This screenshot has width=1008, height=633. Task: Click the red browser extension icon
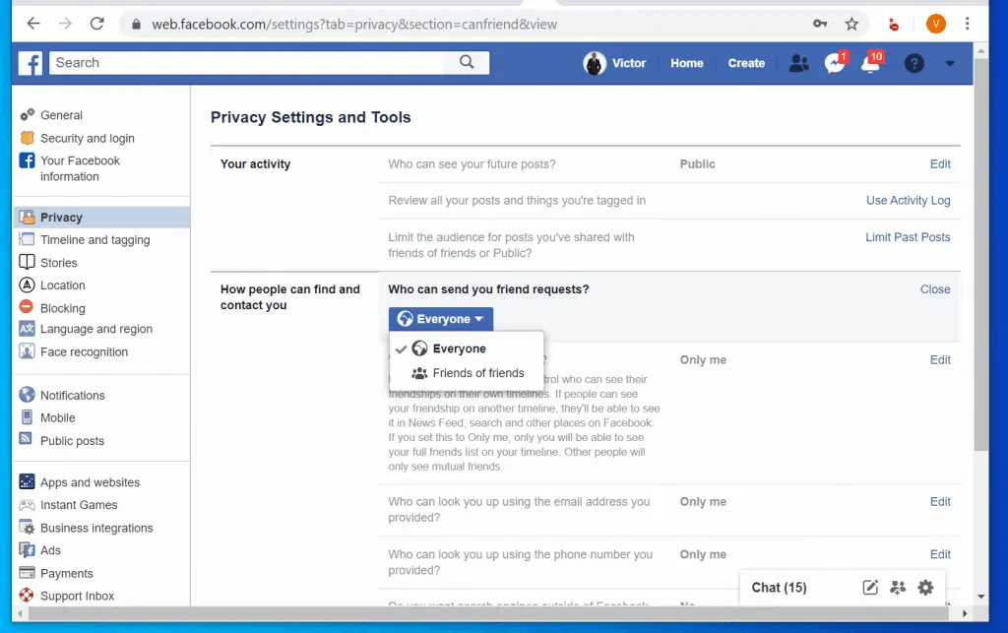click(893, 25)
